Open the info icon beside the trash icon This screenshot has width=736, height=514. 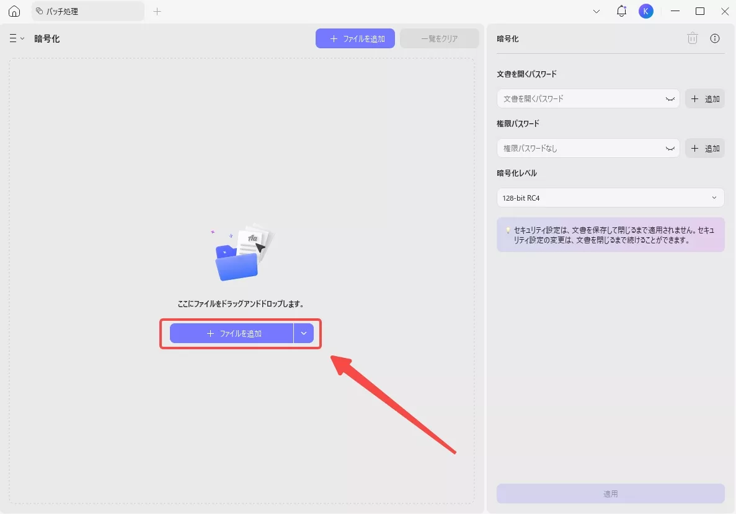(714, 38)
